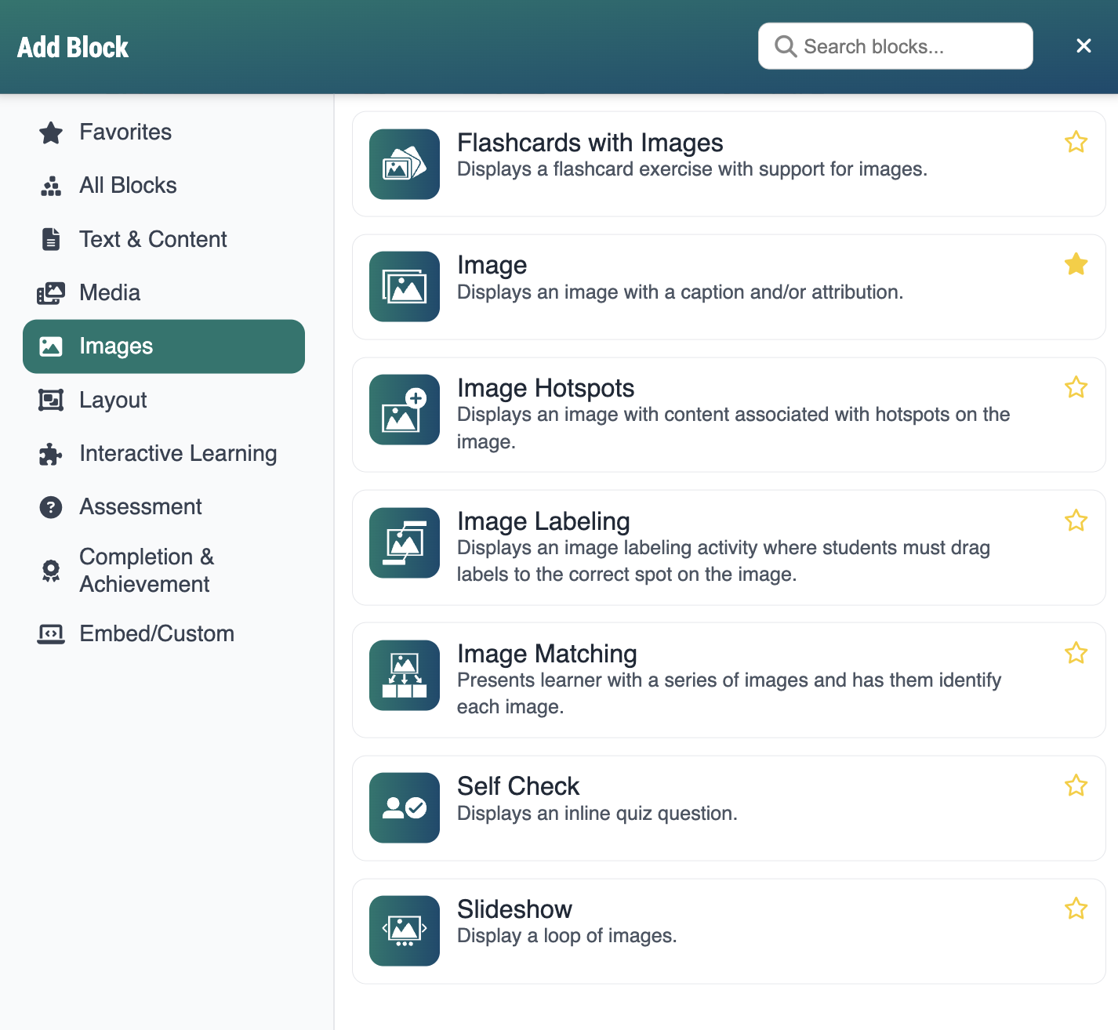
Task: Open the Layout category
Action: click(164, 401)
